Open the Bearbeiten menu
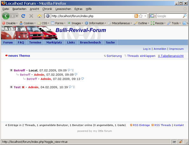This screenshot has width=189, height=145. pos(19,9)
